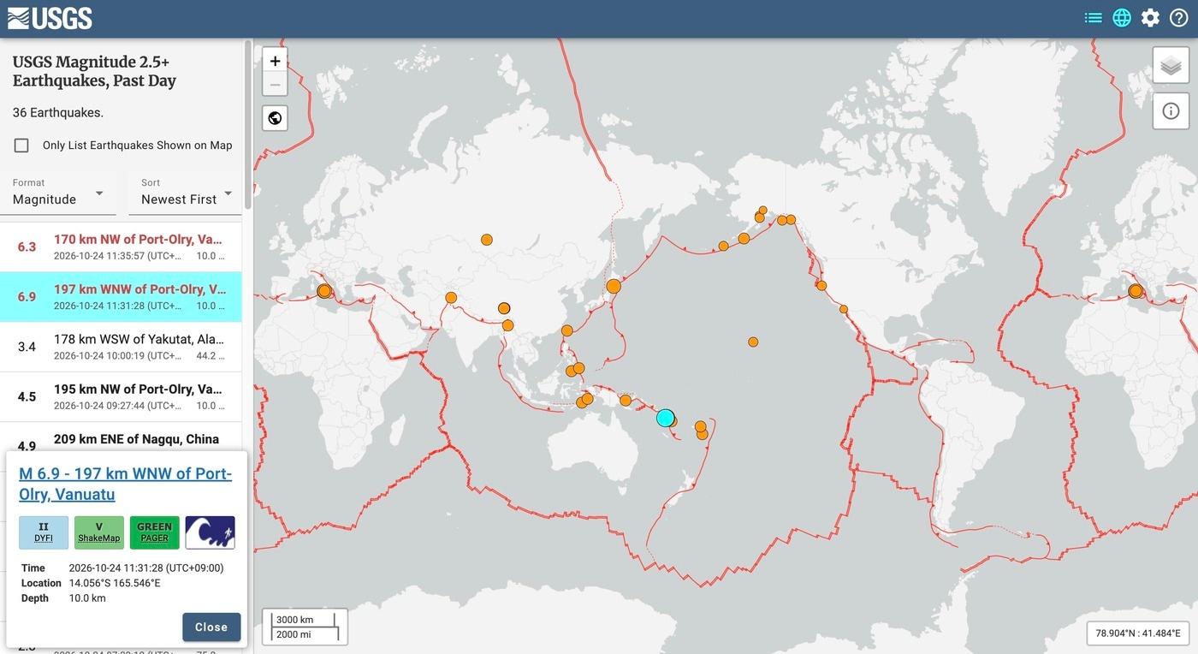Open the Format dropdown showing Magnitude

[60, 193]
